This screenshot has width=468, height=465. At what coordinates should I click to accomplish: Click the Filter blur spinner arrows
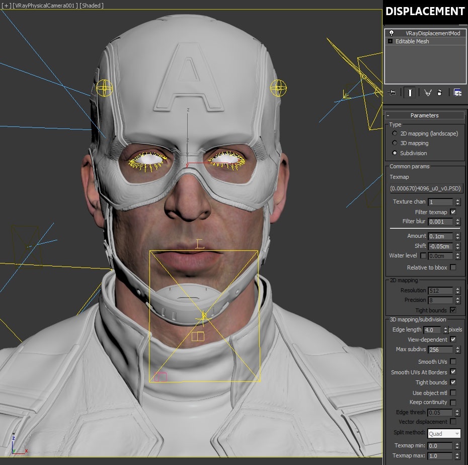click(458, 222)
